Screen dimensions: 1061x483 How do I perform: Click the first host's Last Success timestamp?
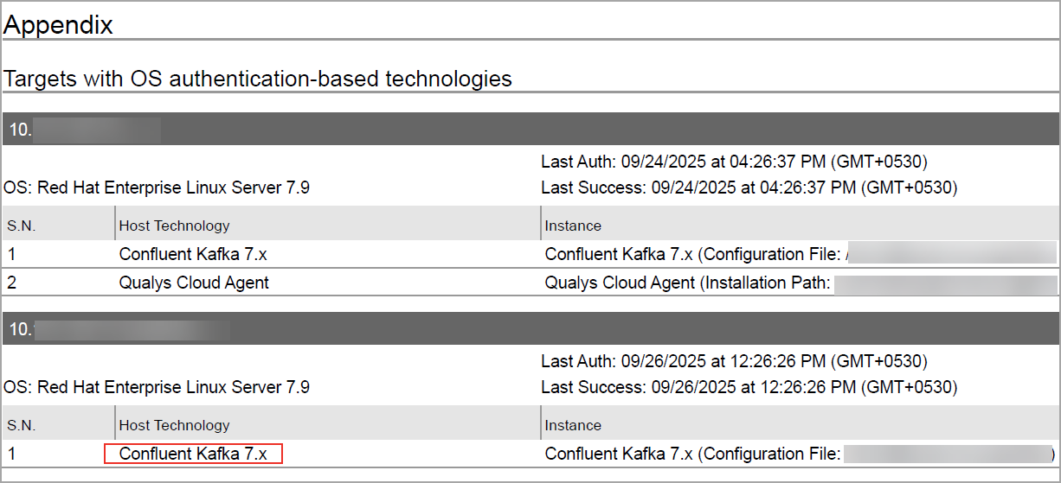[749, 187]
